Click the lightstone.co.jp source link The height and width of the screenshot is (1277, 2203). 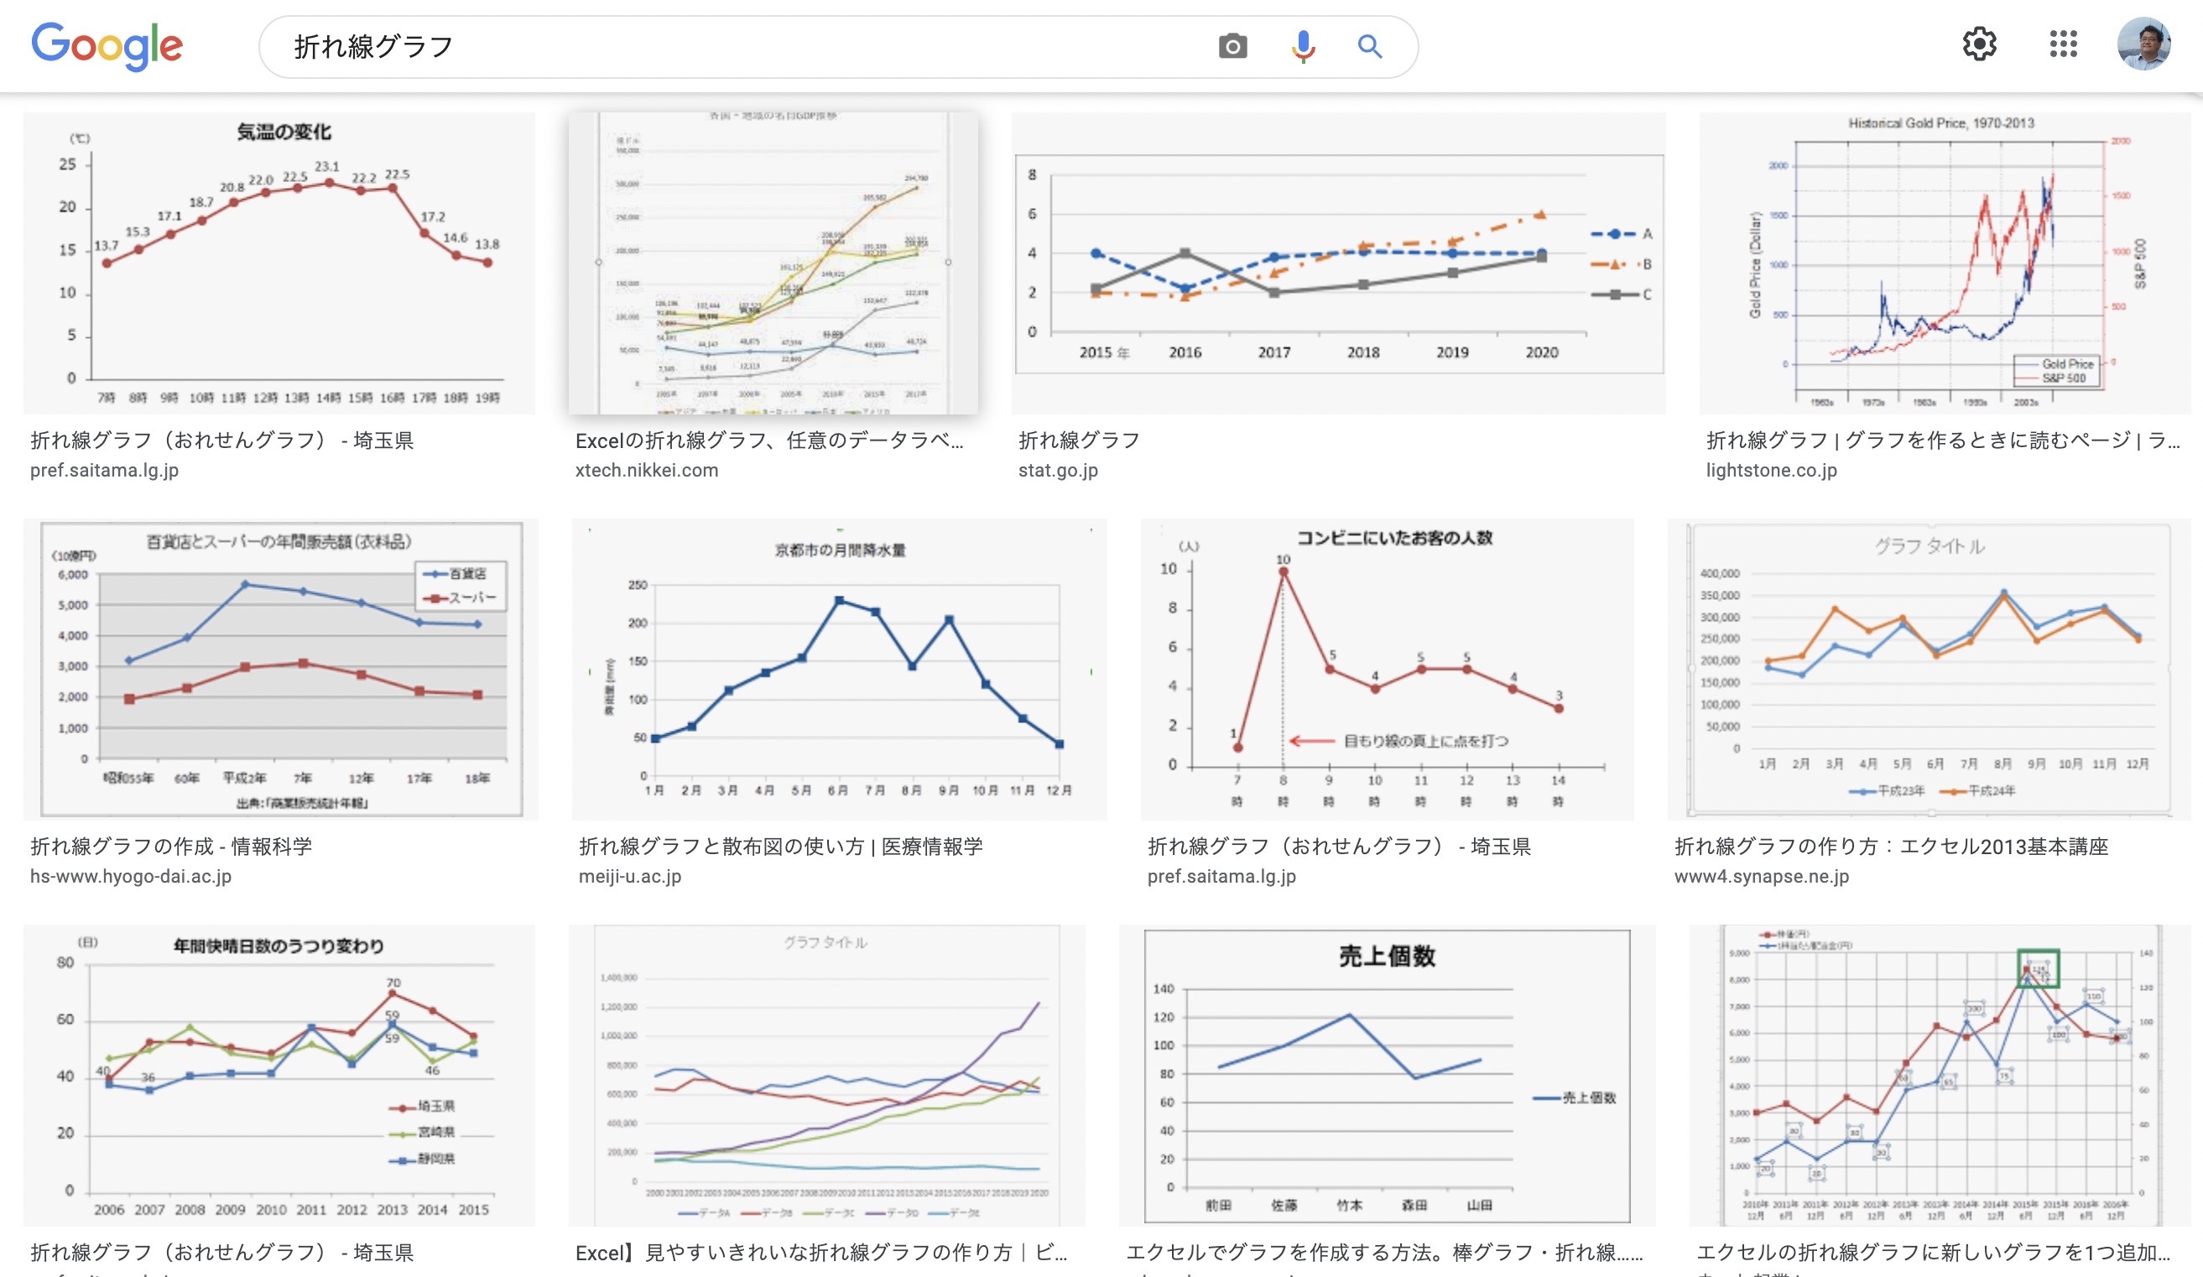tap(1771, 470)
